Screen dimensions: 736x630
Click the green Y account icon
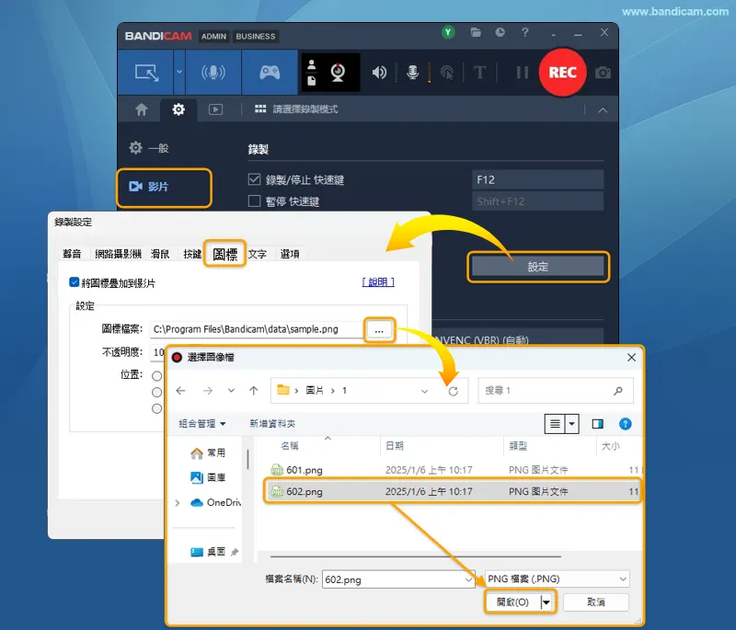(448, 32)
